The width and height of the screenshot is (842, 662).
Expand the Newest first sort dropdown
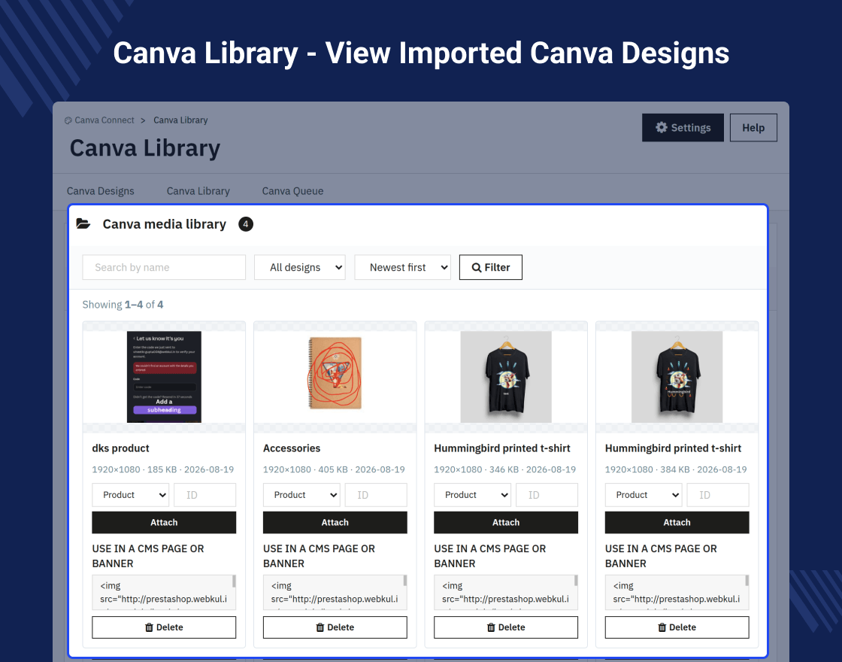click(403, 267)
